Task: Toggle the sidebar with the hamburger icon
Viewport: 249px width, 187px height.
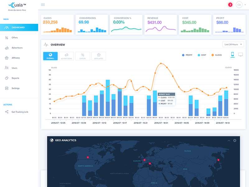Action: (43, 5)
